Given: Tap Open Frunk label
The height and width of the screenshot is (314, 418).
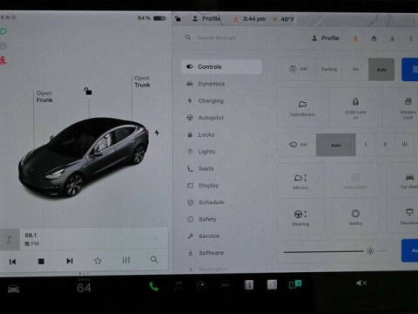Looking at the screenshot, I should click(x=44, y=97).
